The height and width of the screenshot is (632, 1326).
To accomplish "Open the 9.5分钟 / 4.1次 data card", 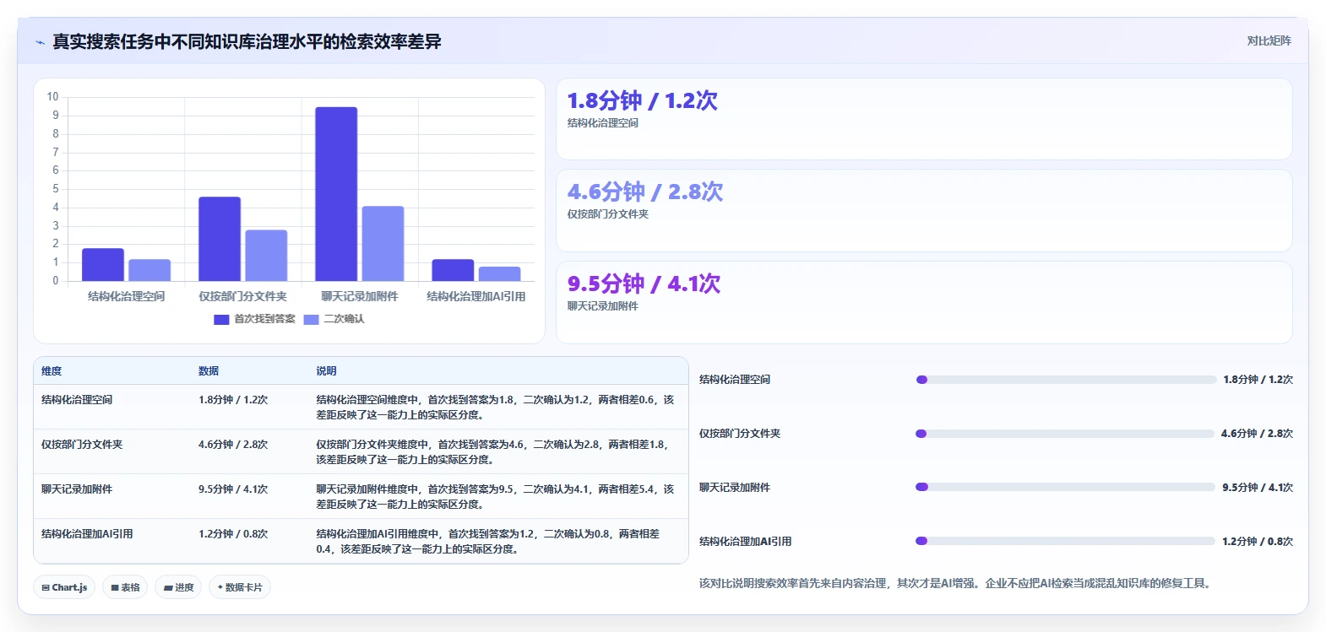I will [x=924, y=302].
